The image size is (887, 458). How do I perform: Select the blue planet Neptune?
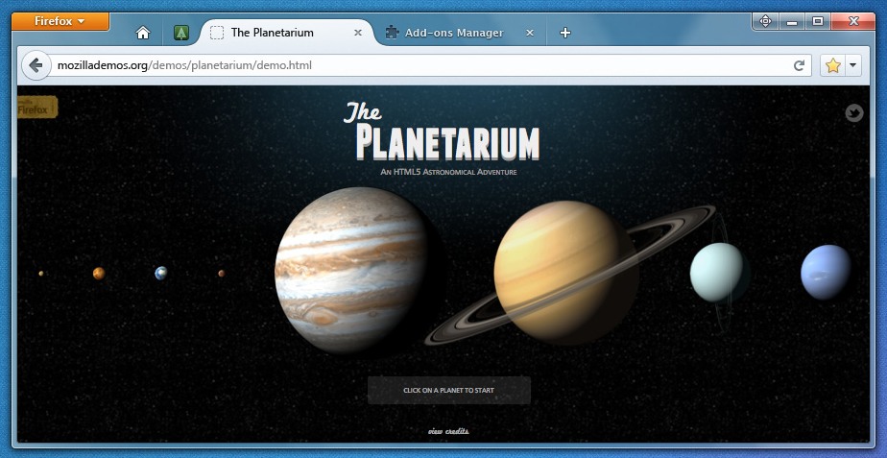(826, 272)
